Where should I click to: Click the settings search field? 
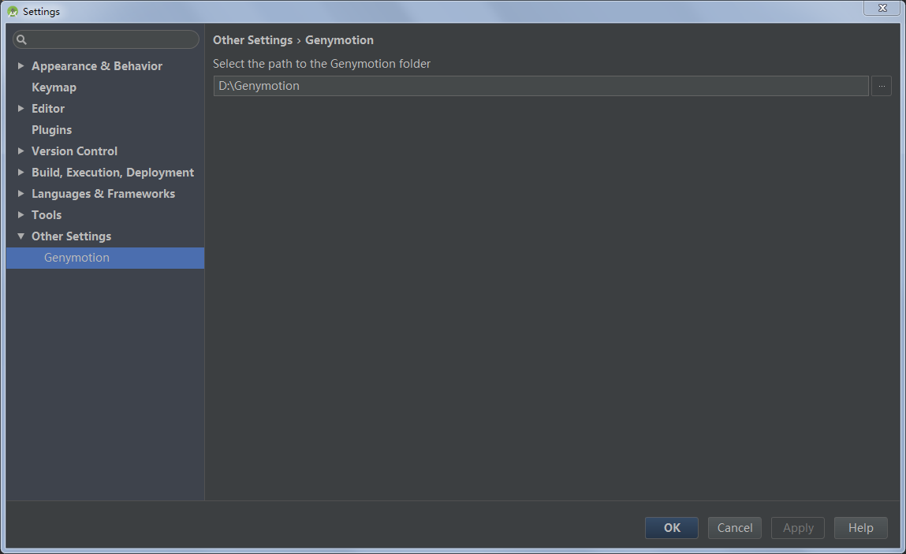(106, 39)
